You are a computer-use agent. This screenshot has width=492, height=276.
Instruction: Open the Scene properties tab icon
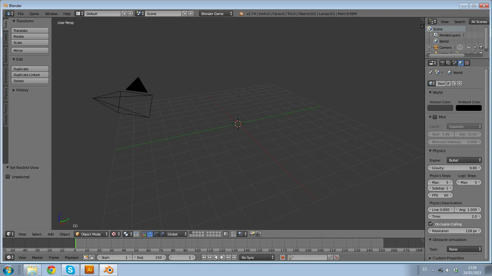pos(454,63)
